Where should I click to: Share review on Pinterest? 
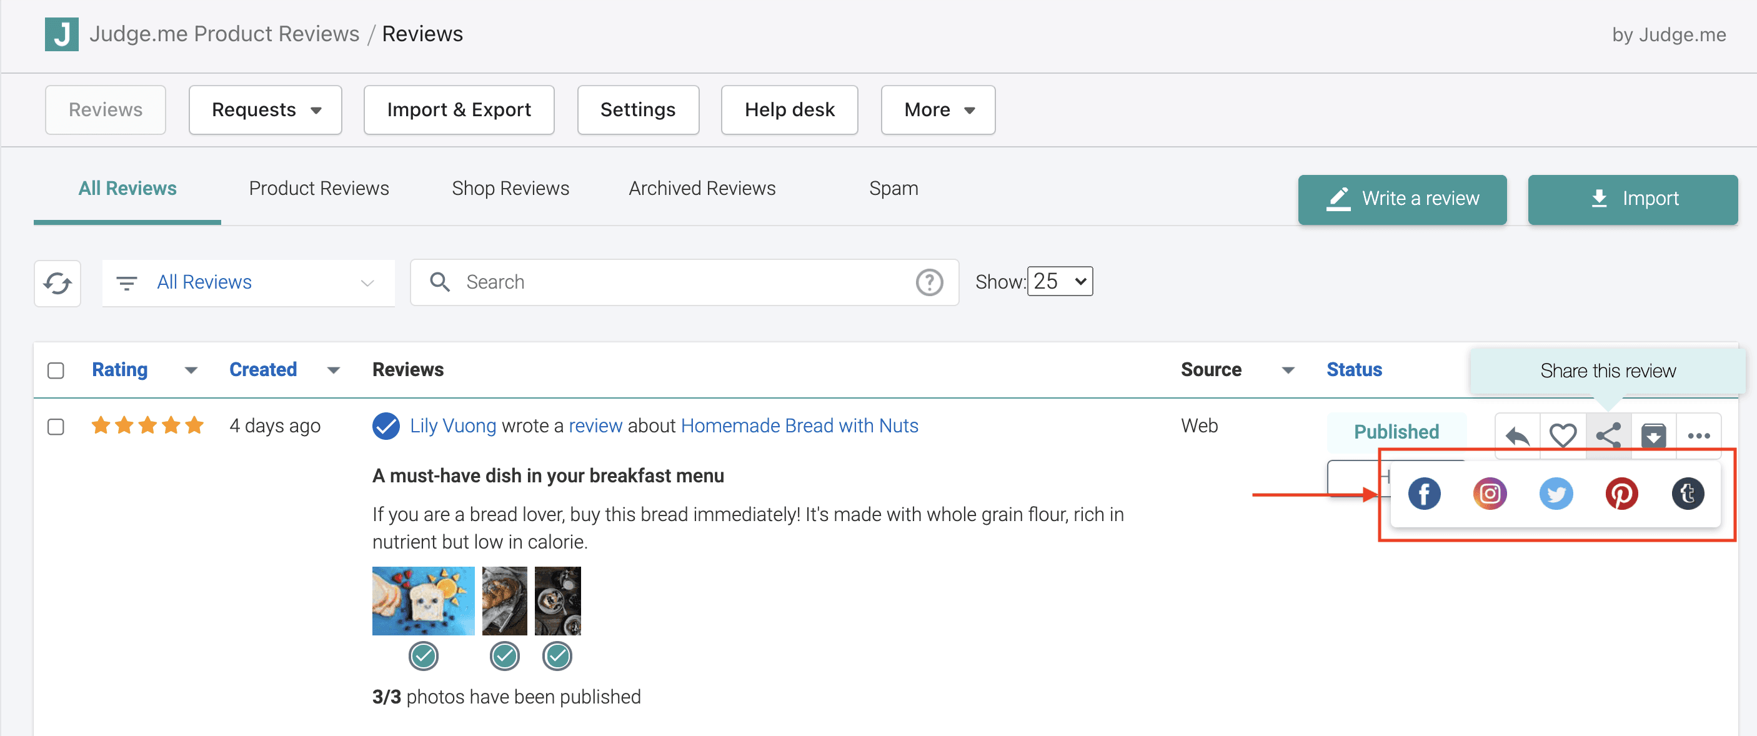(x=1621, y=494)
